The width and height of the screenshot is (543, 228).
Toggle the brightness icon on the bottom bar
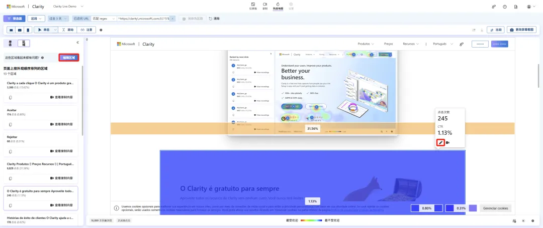(523, 221)
